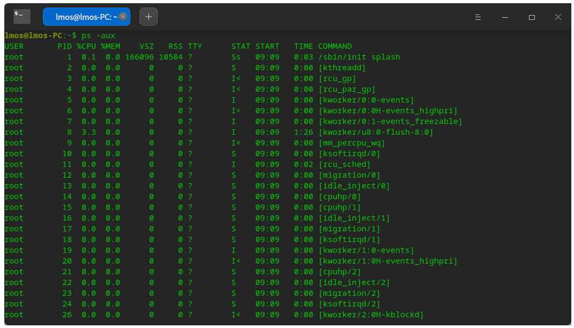Maximize the terminal window
Viewport: 574px width, 328px height.
tap(532, 17)
